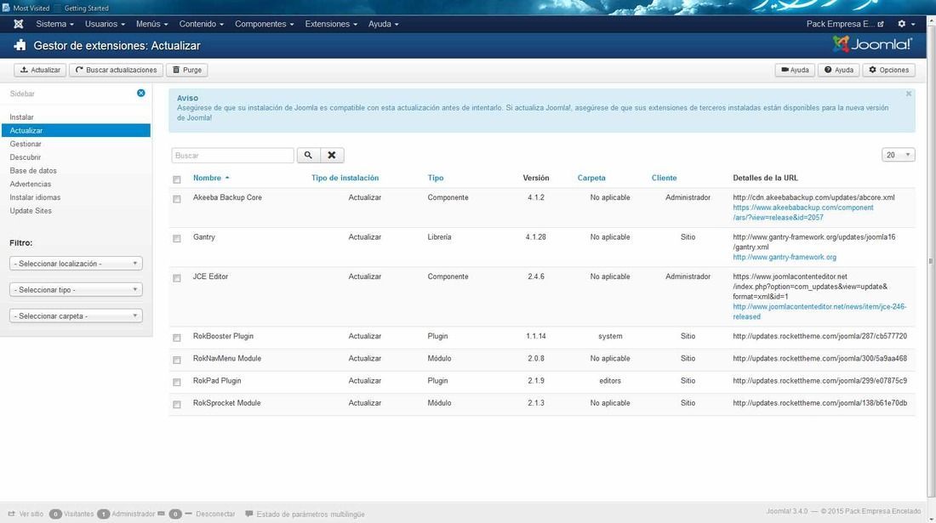Viewport: 936px width, 523px height.
Task: Click the multilingual status speech icon
Action: (249, 514)
